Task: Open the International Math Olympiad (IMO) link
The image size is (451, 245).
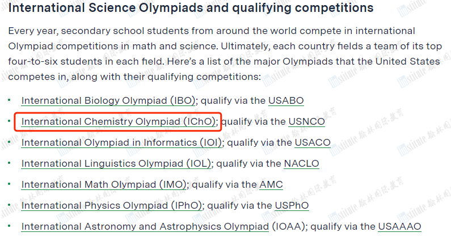Action: click(x=104, y=185)
